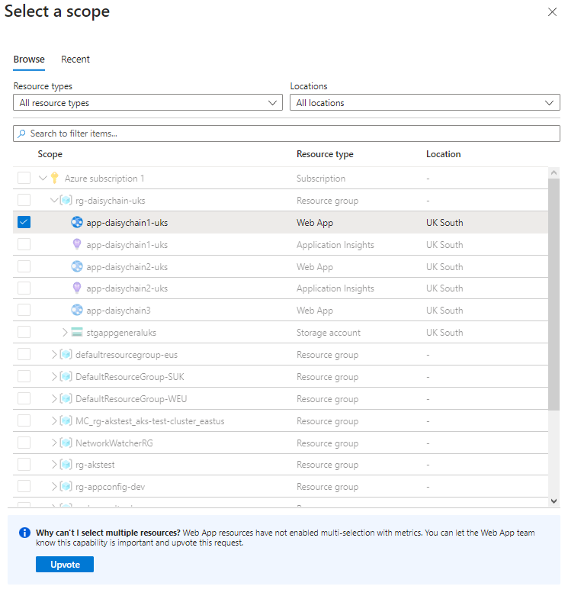
Task: Expand the DefaultResourceGroup-SUK group
Action: pos(54,376)
